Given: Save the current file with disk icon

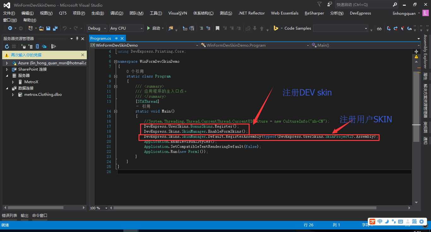Looking at the screenshot, I should click(48, 28).
